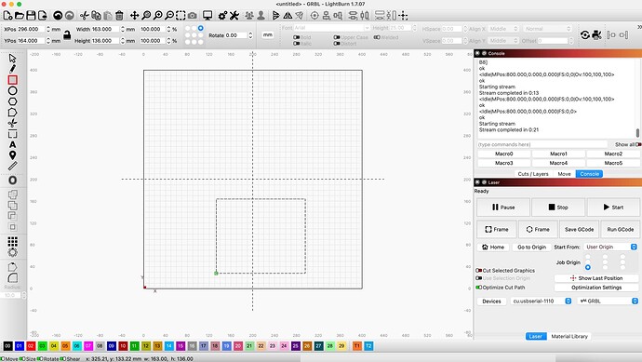The height and width of the screenshot is (362, 642).
Task: Adjust Width stepper arrows
Action: 123,30
